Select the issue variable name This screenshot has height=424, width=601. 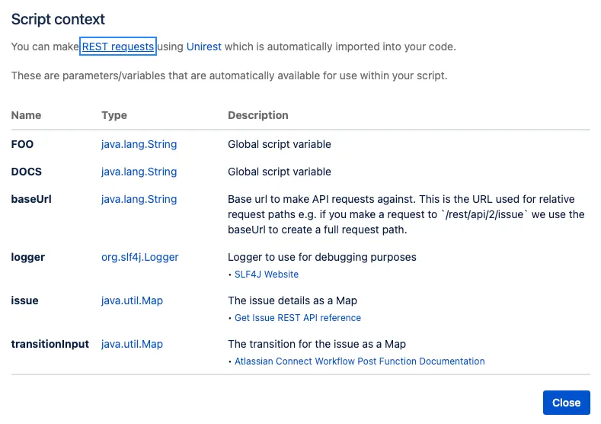(x=24, y=300)
